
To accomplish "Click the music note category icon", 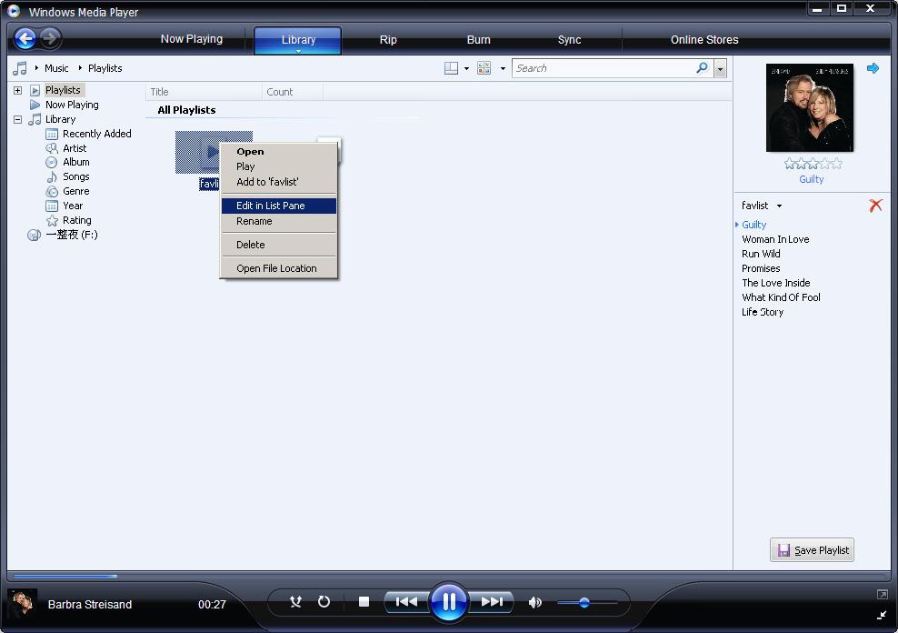I will (x=20, y=68).
